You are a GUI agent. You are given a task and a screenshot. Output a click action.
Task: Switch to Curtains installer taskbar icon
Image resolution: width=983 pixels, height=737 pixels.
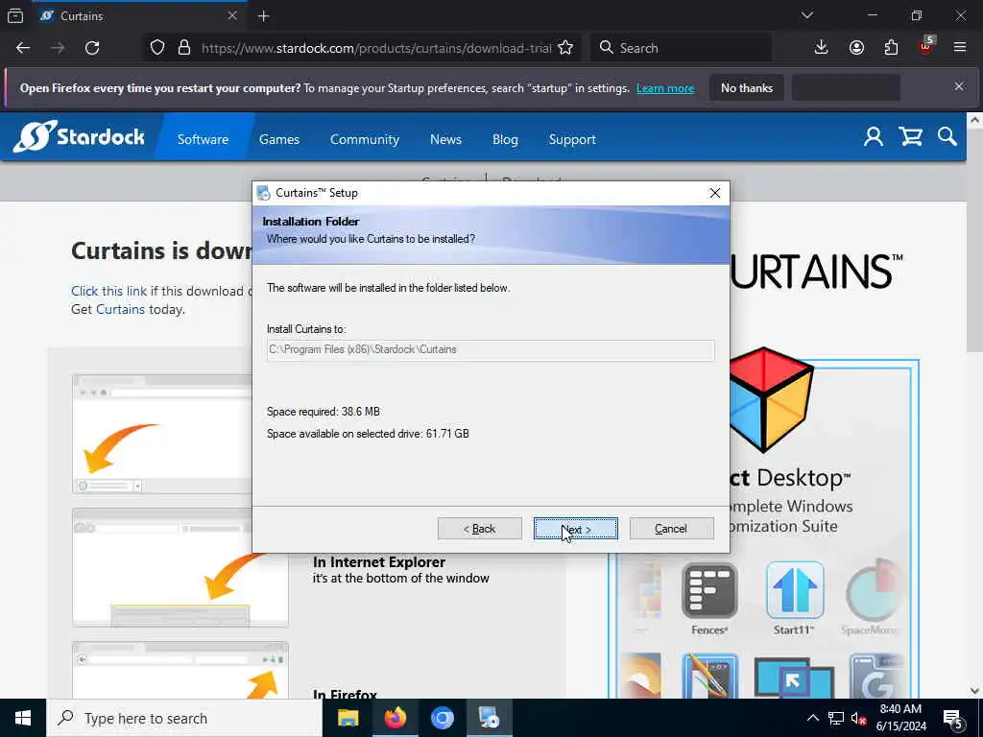(x=489, y=718)
